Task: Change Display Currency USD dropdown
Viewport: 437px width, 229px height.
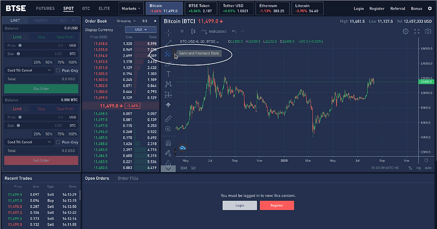Action: pyautogui.click(x=141, y=30)
